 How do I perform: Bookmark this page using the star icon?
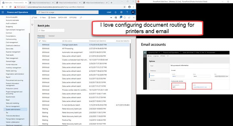[x=125, y=7]
